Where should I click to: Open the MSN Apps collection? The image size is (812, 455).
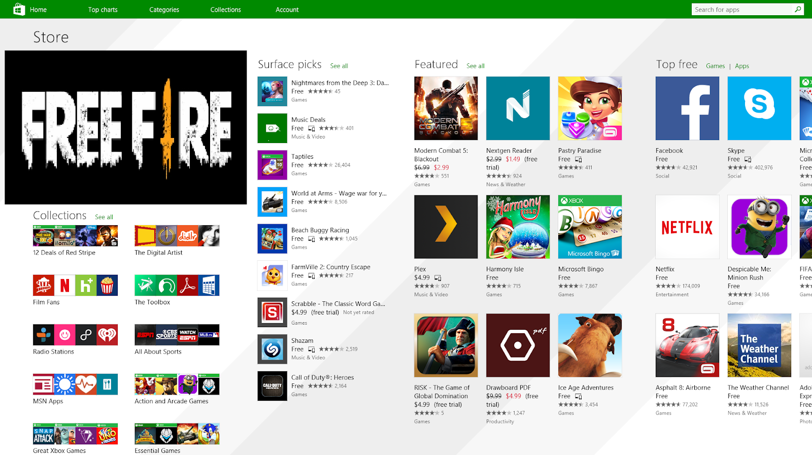click(x=76, y=384)
